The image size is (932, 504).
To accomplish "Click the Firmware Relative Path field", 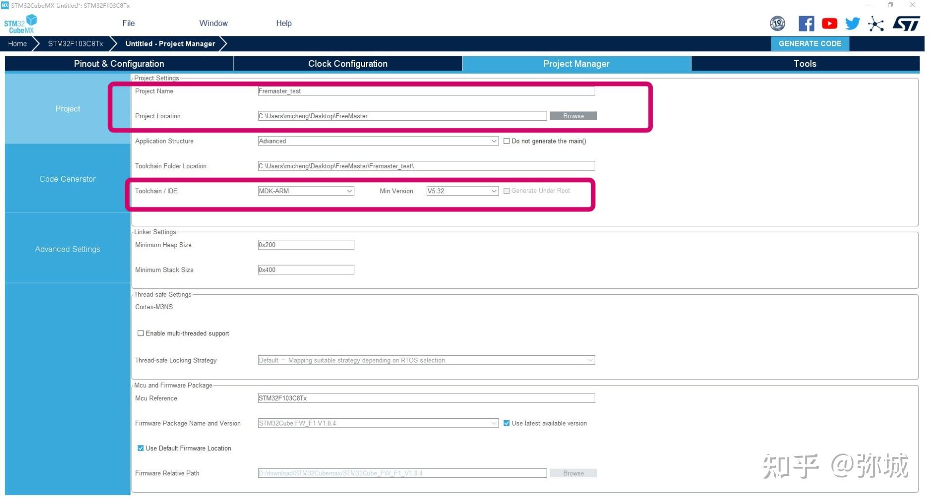I will tap(402, 473).
